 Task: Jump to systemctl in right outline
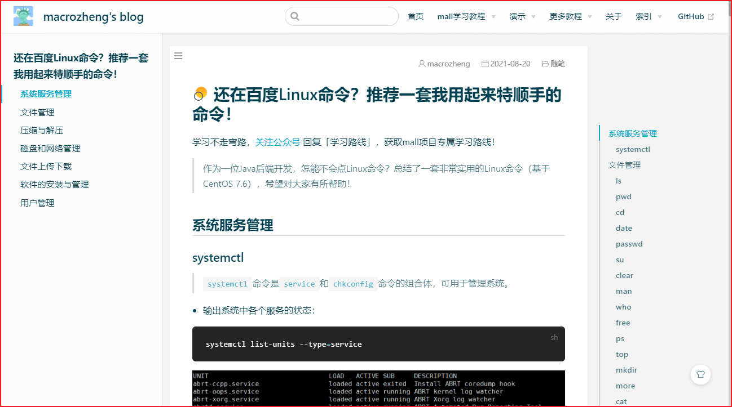(633, 149)
